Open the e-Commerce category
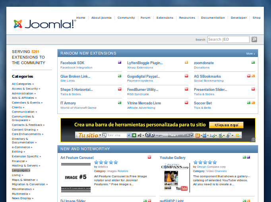Screen dimensions: 271x202 pos(22,147)
